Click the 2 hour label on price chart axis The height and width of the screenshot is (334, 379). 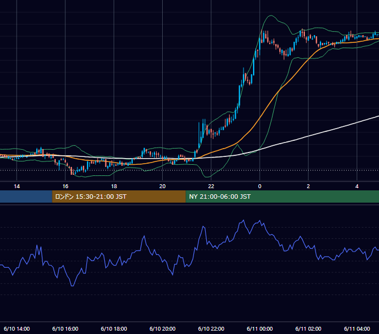click(308, 186)
